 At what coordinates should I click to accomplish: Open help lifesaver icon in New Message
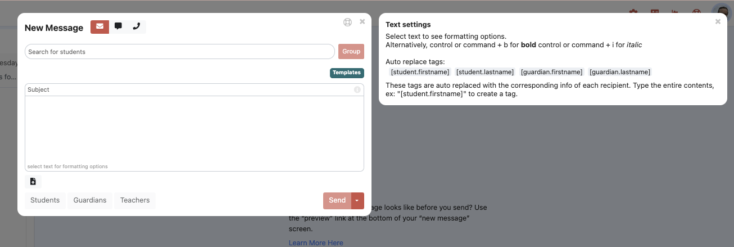(347, 23)
